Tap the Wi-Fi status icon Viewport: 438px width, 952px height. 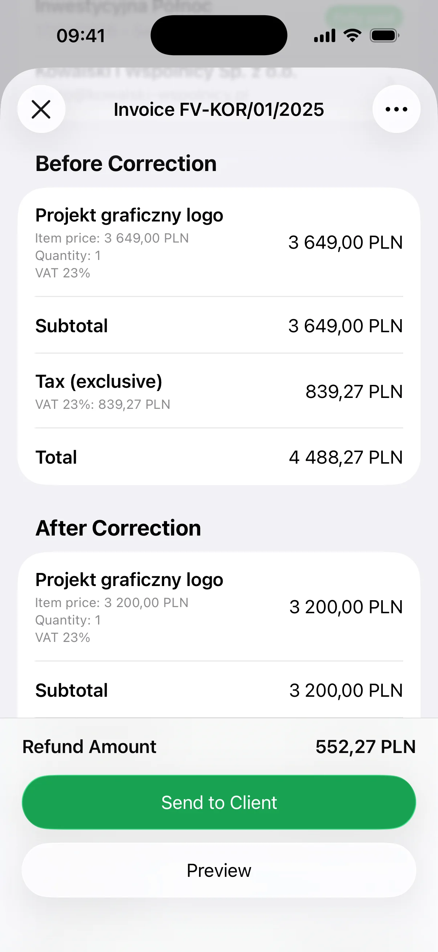click(352, 36)
